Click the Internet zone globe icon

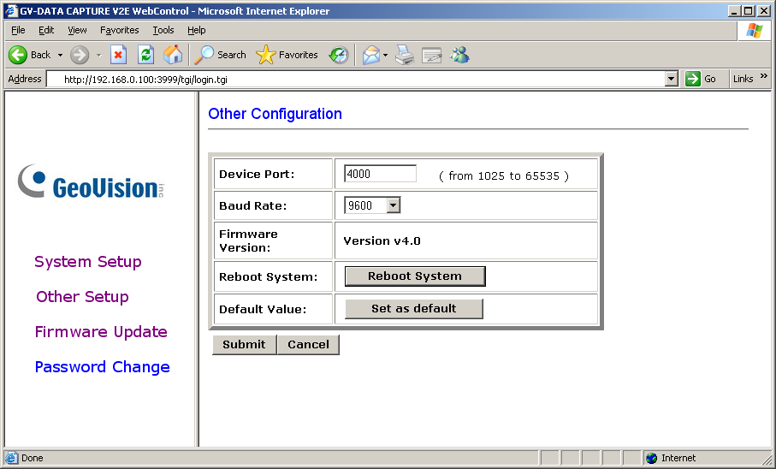651,458
